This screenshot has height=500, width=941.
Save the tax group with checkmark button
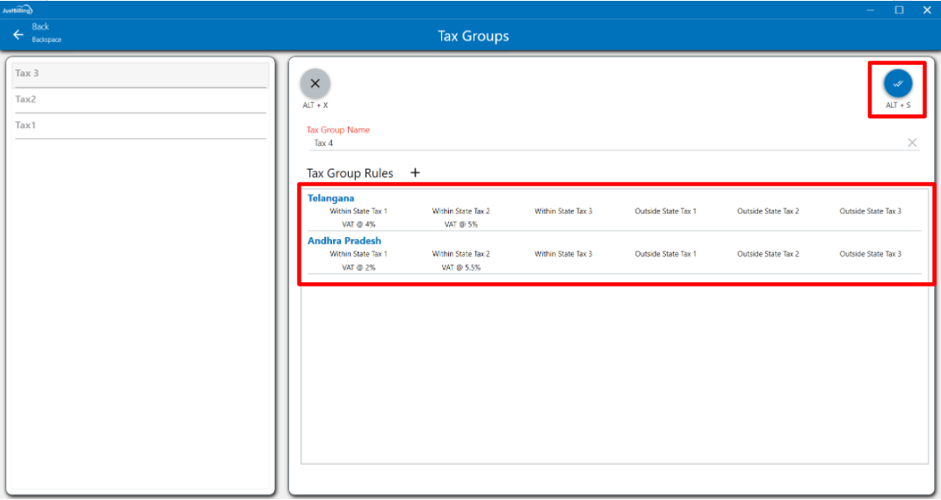pyautogui.click(x=897, y=83)
